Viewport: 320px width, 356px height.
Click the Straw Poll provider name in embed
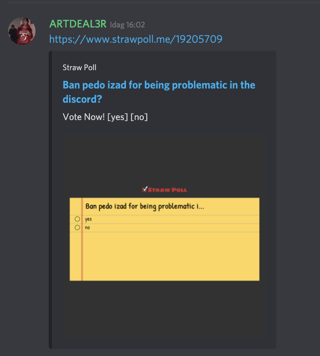point(79,68)
